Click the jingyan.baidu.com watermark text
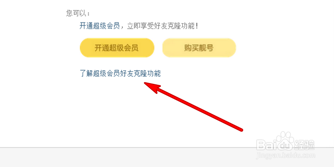Image resolution: width=334 pixels, height=167 pixels. pyautogui.click(x=286, y=156)
